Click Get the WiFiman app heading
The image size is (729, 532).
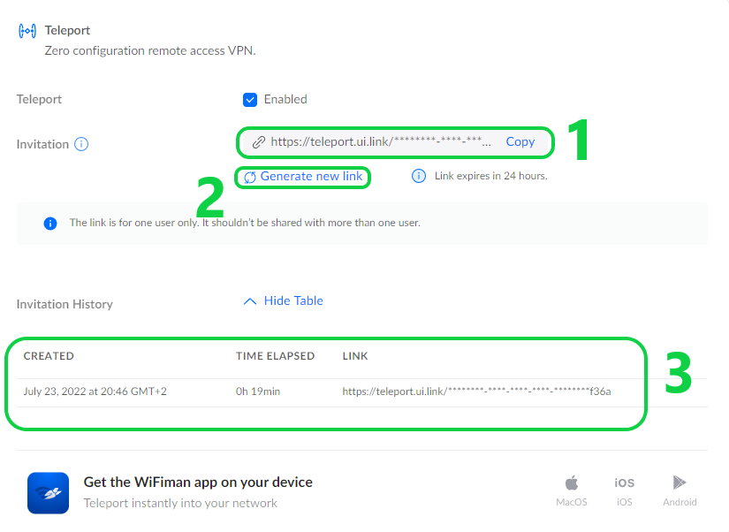(x=198, y=483)
